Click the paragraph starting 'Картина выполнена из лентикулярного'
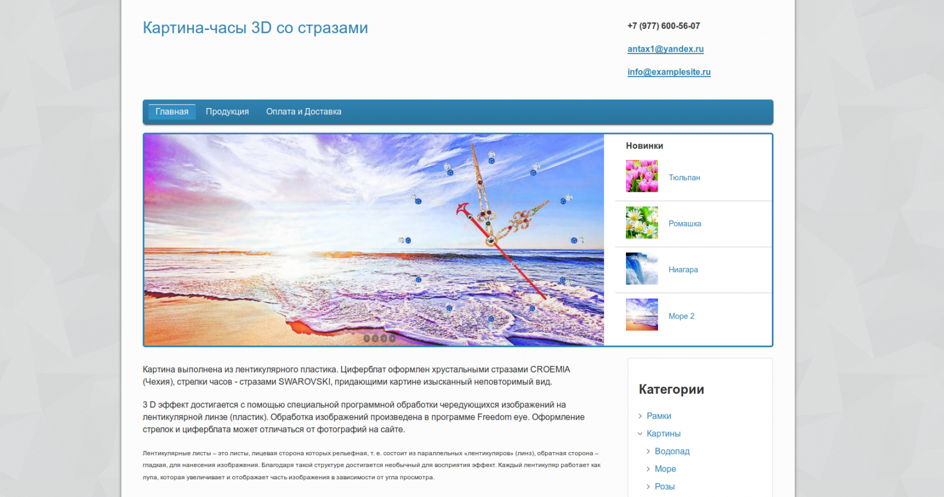Image resolution: width=944 pixels, height=497 pixels. [356, 375]
